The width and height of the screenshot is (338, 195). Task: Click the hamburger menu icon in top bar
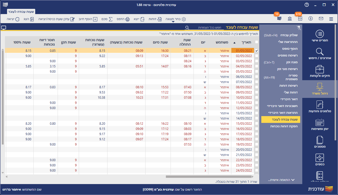click(x=331, y=19)
